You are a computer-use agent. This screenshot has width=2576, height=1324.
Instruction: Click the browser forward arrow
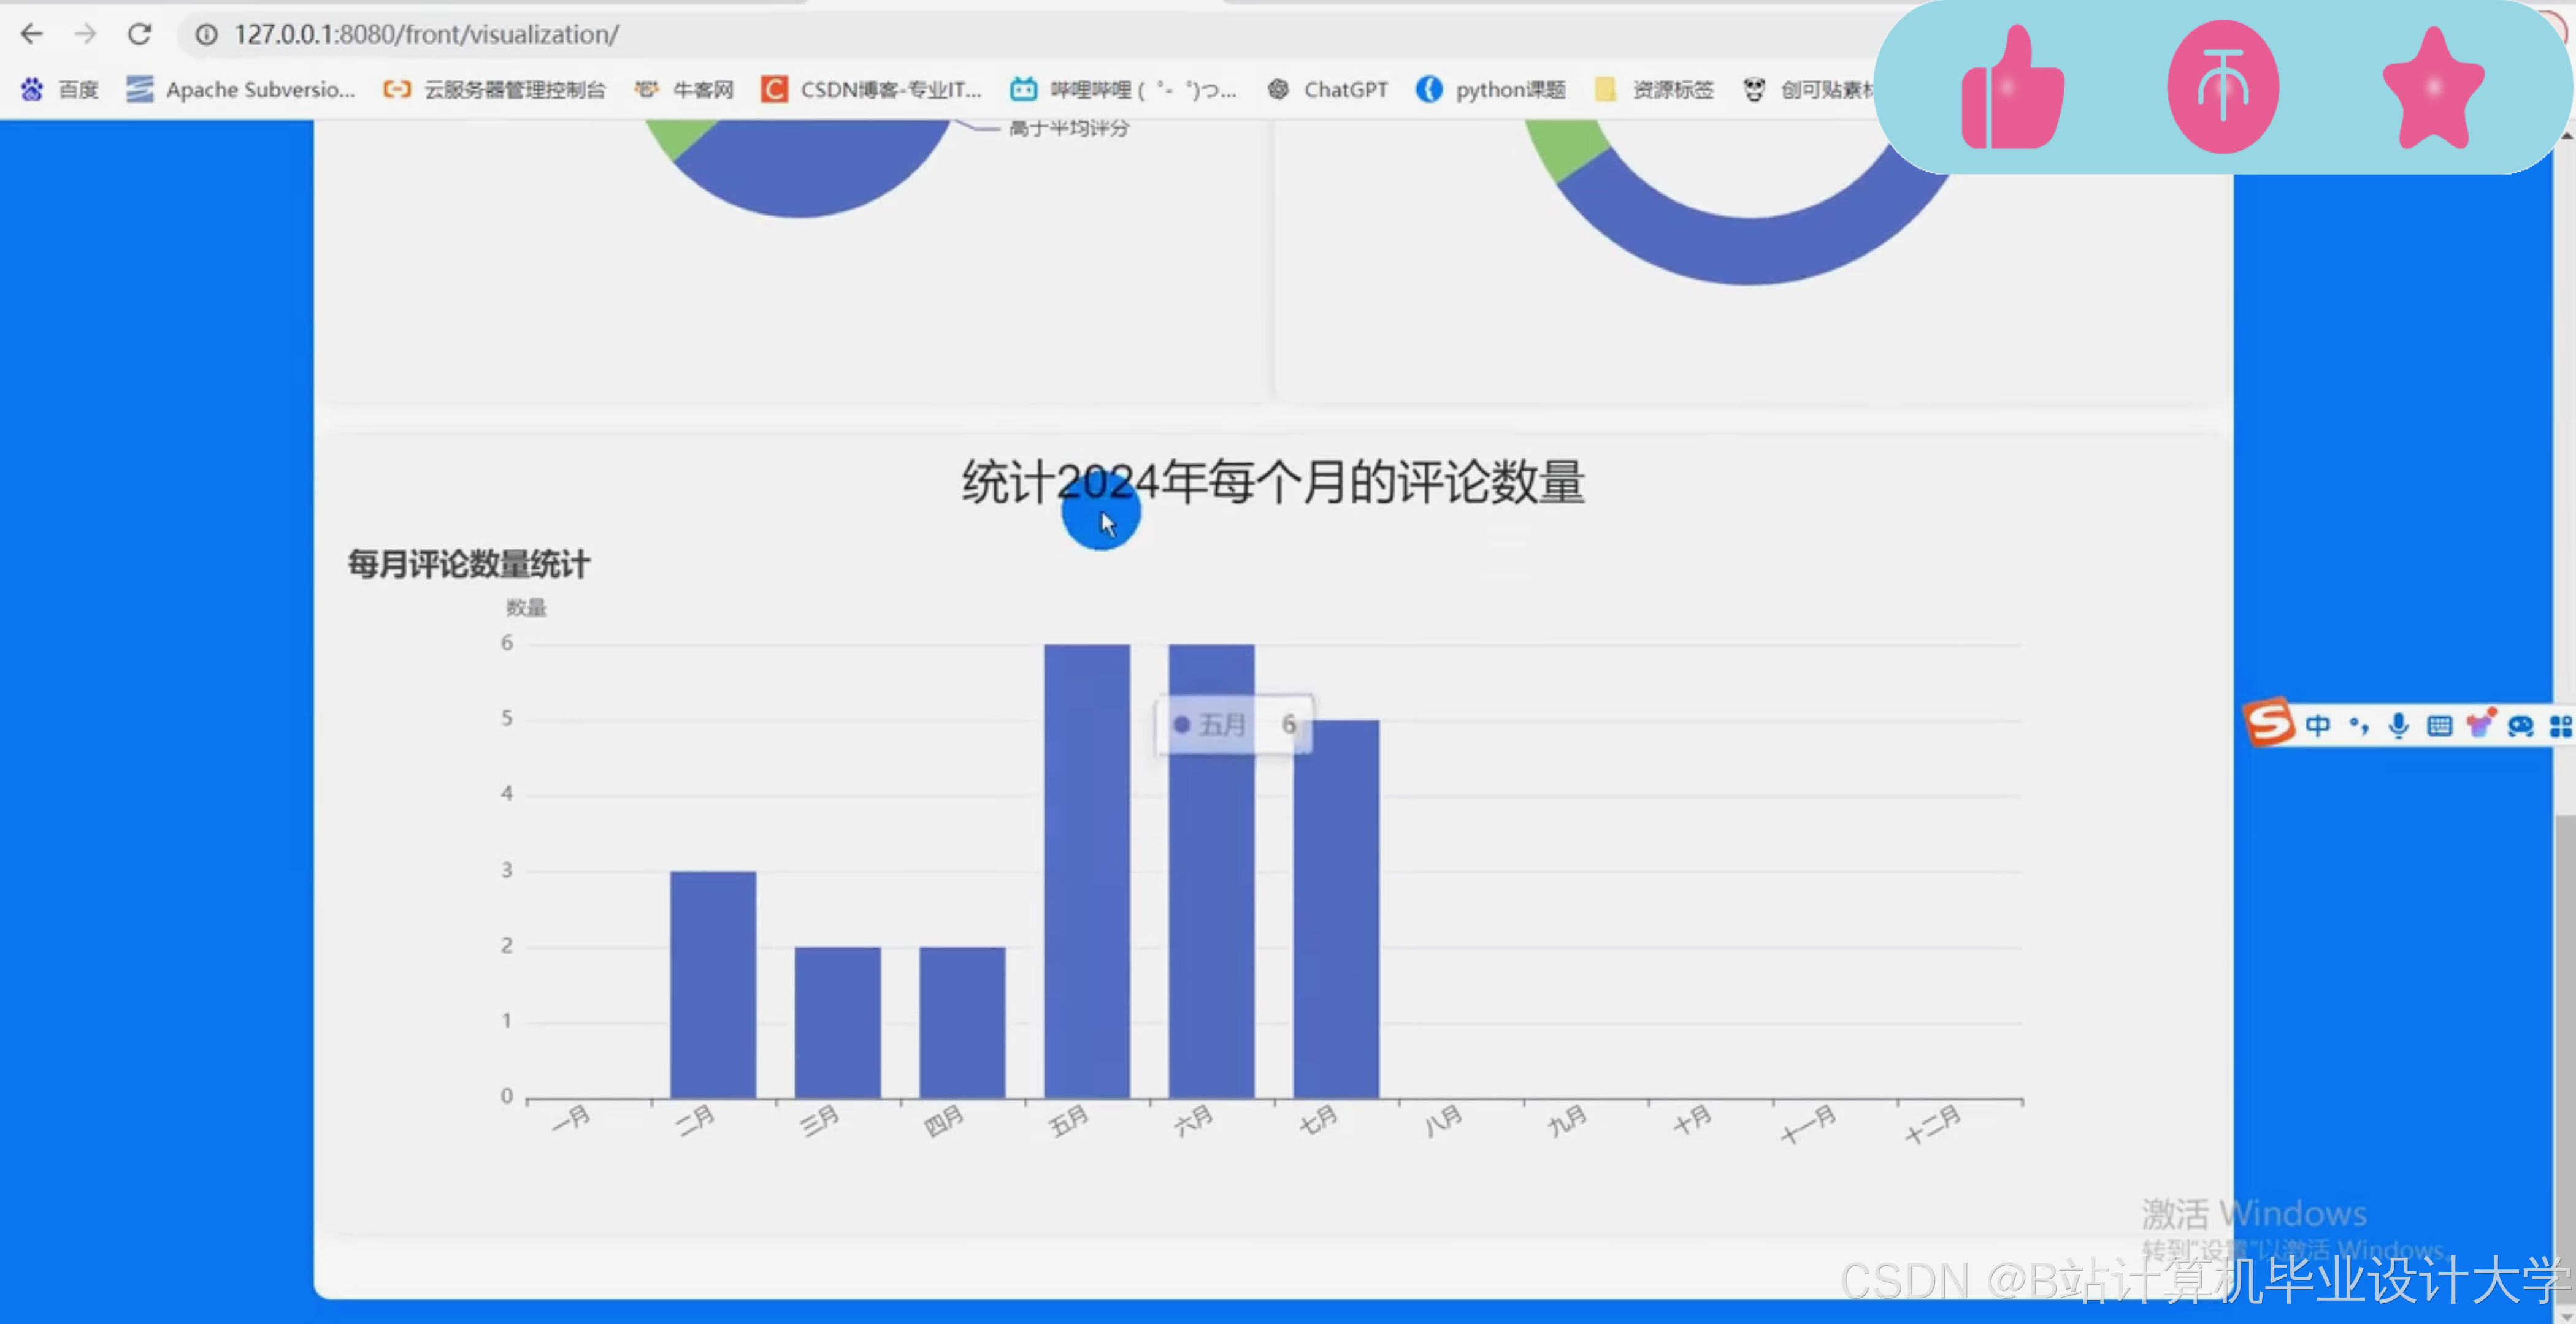pos(86,34)
